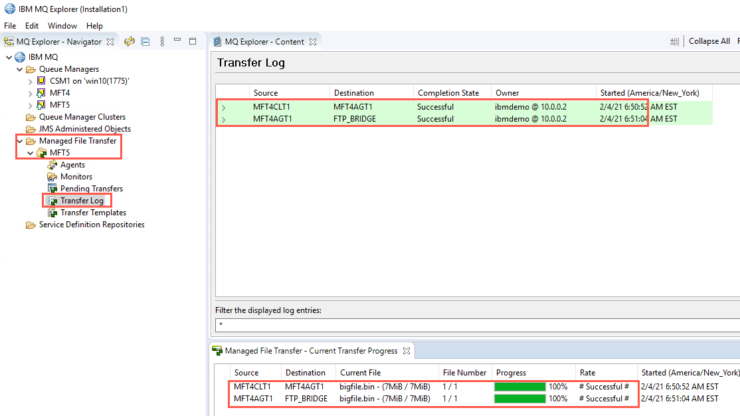Open the Edit menu

click(x=32, y=26)
